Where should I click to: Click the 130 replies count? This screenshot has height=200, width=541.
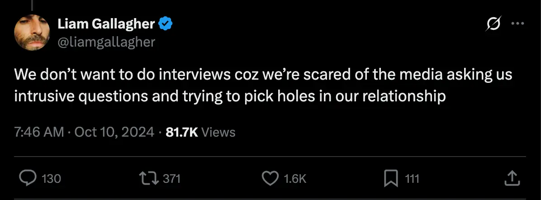click(x=51, y=179)
